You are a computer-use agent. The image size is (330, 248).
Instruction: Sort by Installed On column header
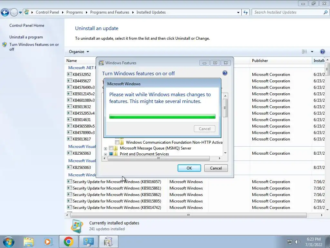[319, 60]
